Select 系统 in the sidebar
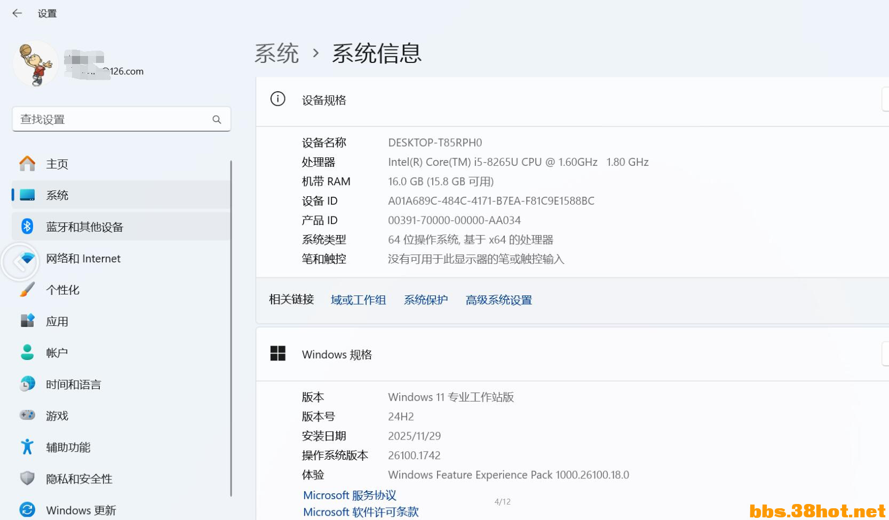 click(121, 195)
